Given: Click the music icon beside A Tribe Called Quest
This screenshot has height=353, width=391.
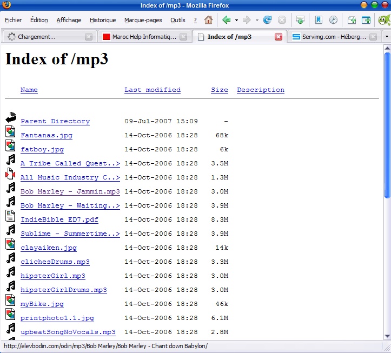Looking at the screenshot, I should (x=11, y=159).
